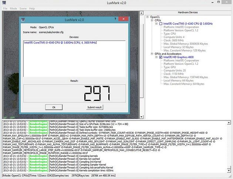Select 'Compute Units: 4' under the CPU
Image resolution: width=233 pixels, height=179 pixels.
click(x=174, y=37)
